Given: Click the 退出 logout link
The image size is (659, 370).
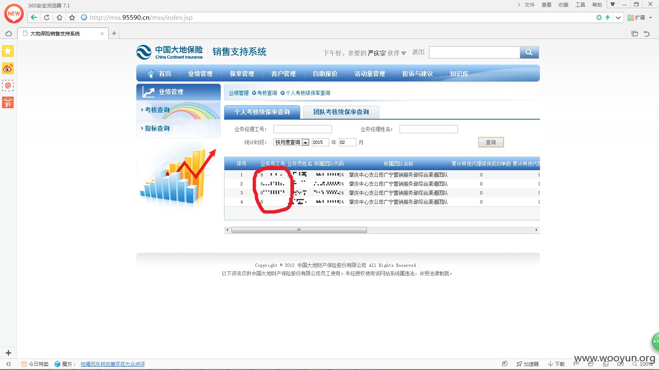Looking at the screenshot, I should pyautogui.click(x=418, y=52).
